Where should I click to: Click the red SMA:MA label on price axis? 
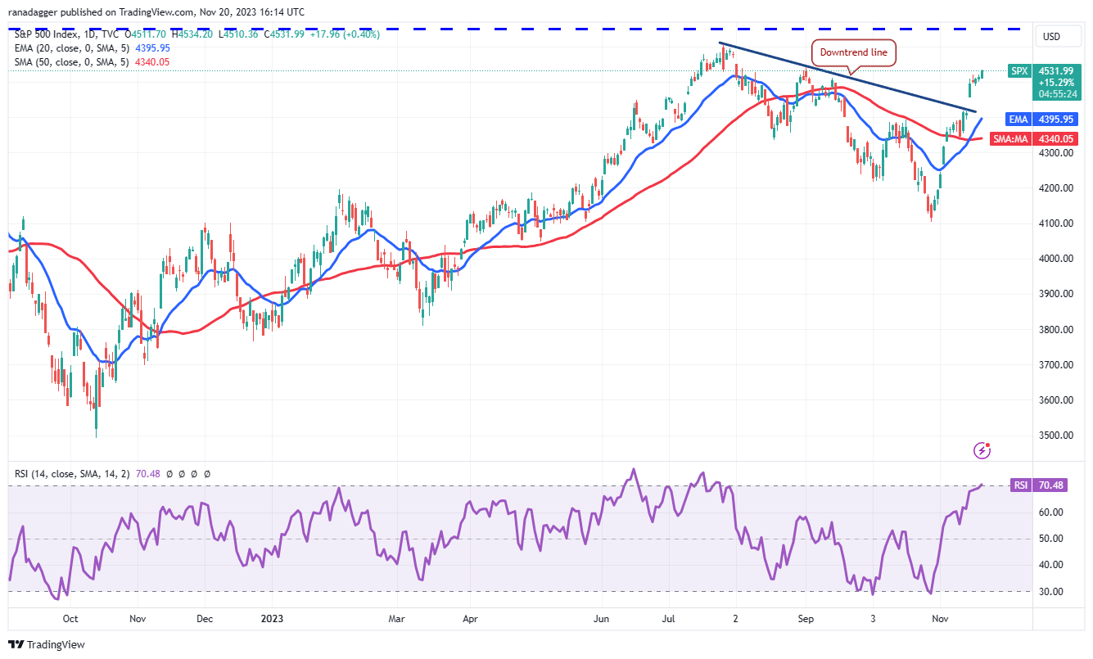1009,139
